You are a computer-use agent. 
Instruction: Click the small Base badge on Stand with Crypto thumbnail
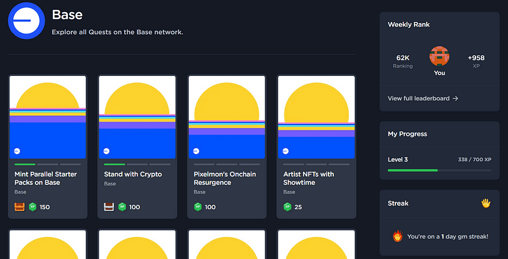(x=106, y=151)
